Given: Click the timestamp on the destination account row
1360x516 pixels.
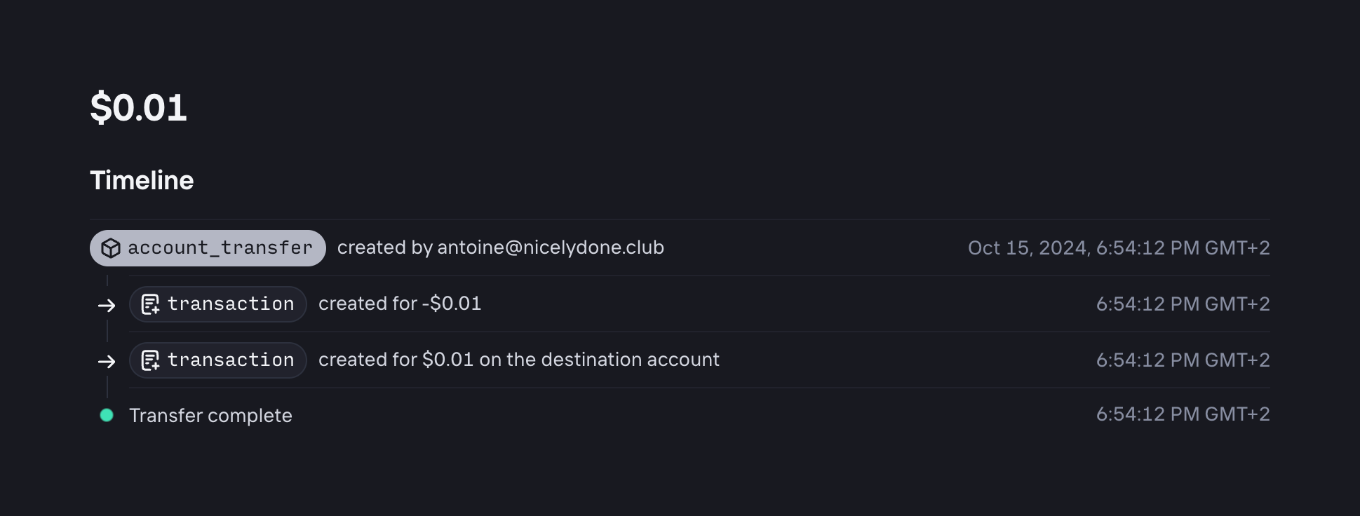Looking at the screenshot, I should [x=1183, y=360].
